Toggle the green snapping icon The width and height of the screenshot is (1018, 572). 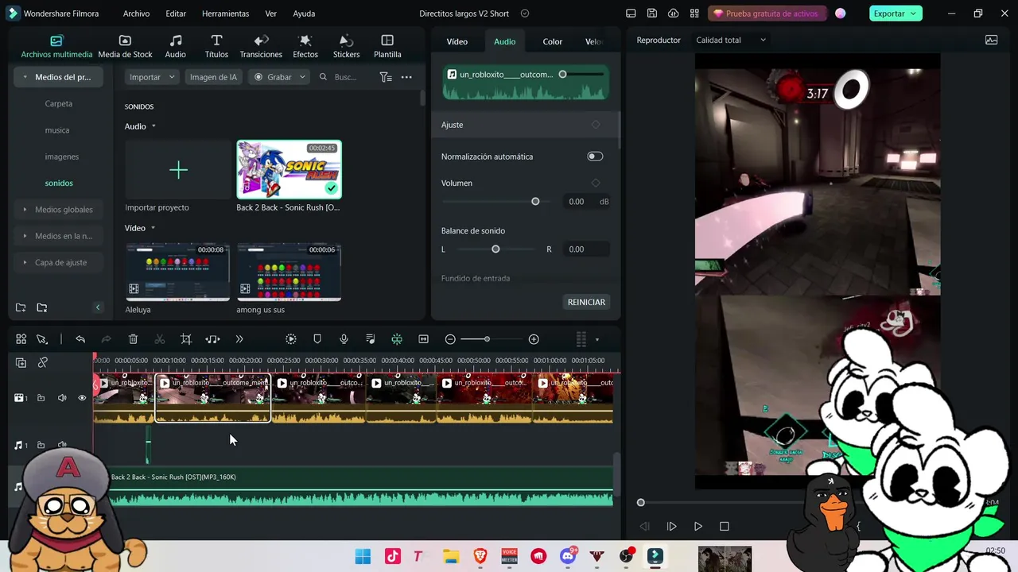click(x=397, y=339)
